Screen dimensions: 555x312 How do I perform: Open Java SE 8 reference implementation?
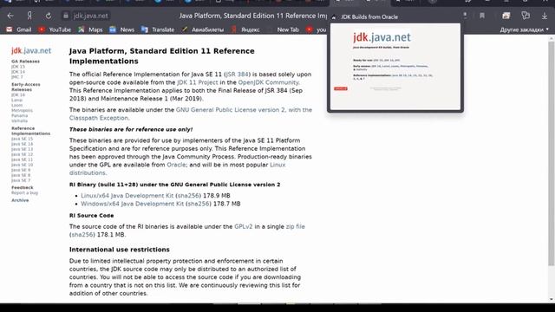21,175
